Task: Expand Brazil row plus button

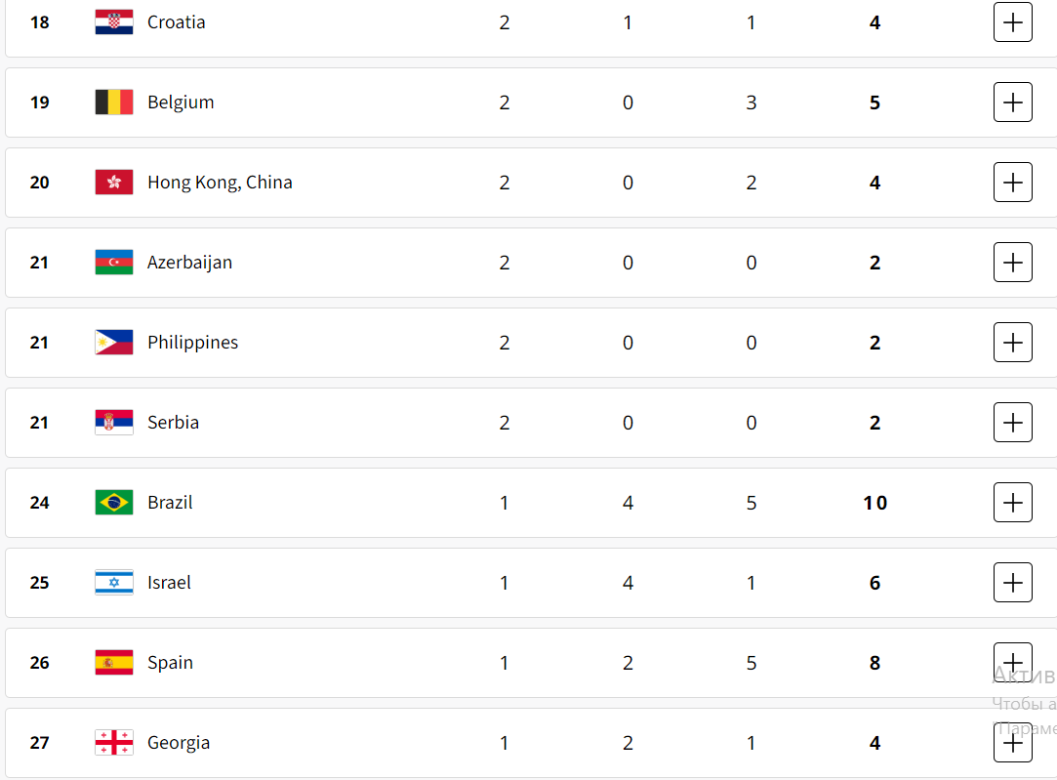Action: [x=1012, y=502]
